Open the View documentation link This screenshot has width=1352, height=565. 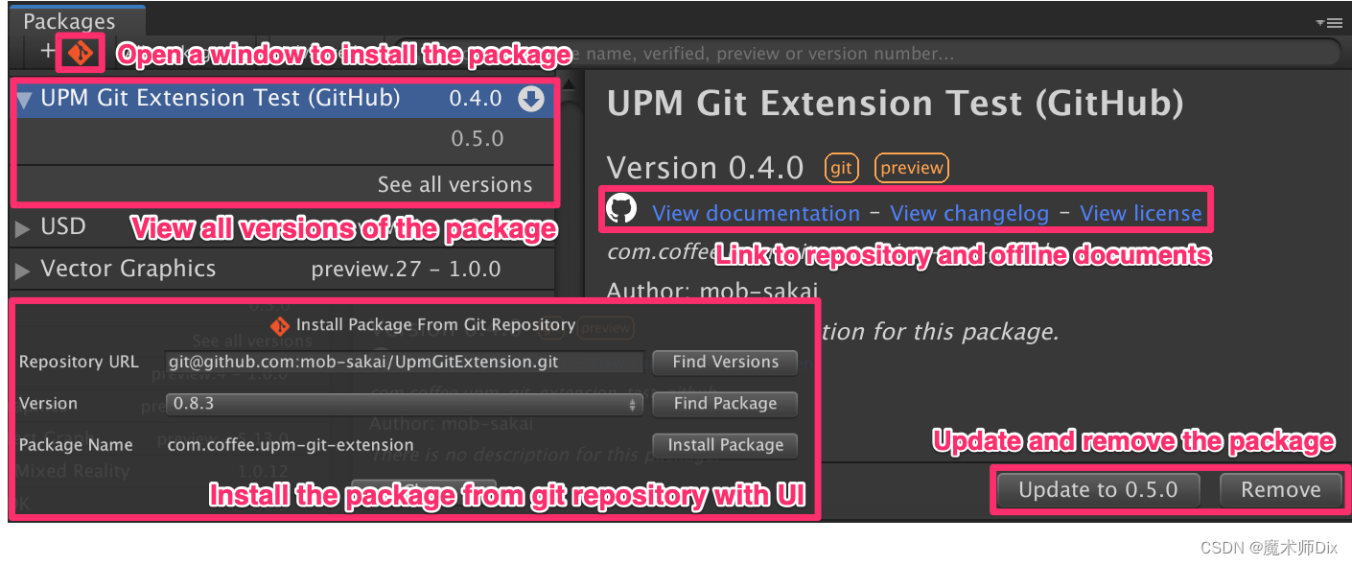coord(756,213)
